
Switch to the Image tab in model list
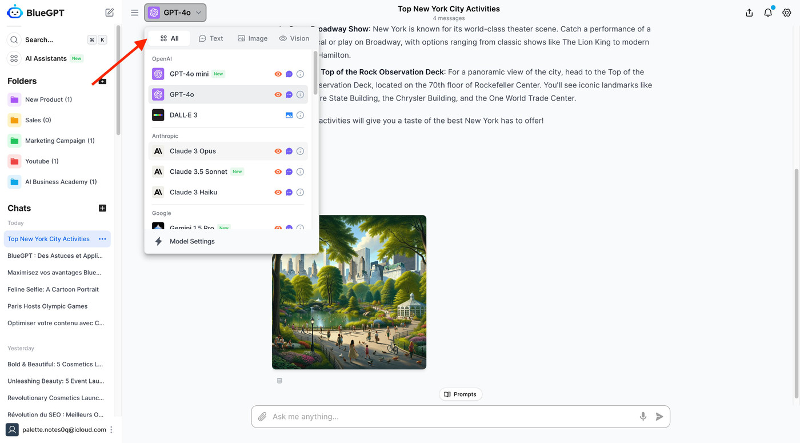coord(252,38)
